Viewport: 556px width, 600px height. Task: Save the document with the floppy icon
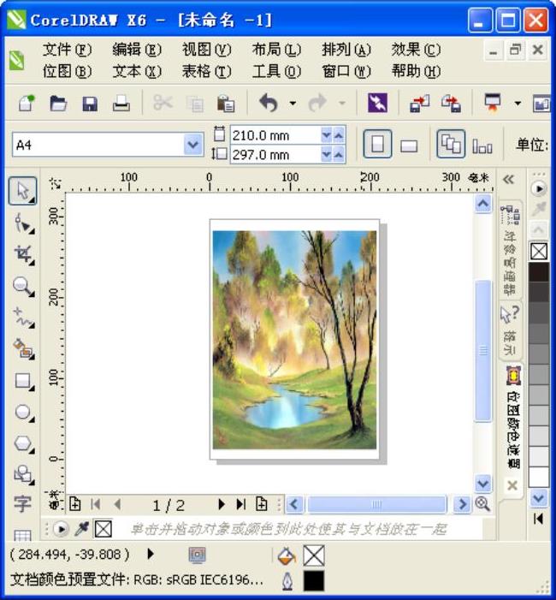90,104
